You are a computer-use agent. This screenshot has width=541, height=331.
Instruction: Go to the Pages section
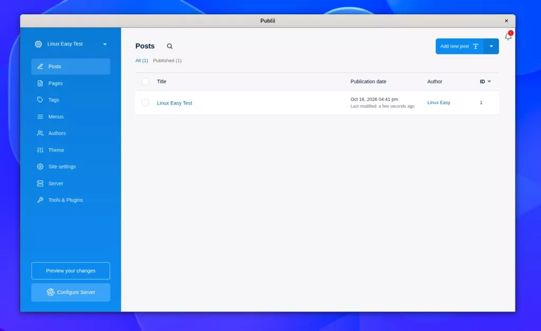[x=71, y=83]
